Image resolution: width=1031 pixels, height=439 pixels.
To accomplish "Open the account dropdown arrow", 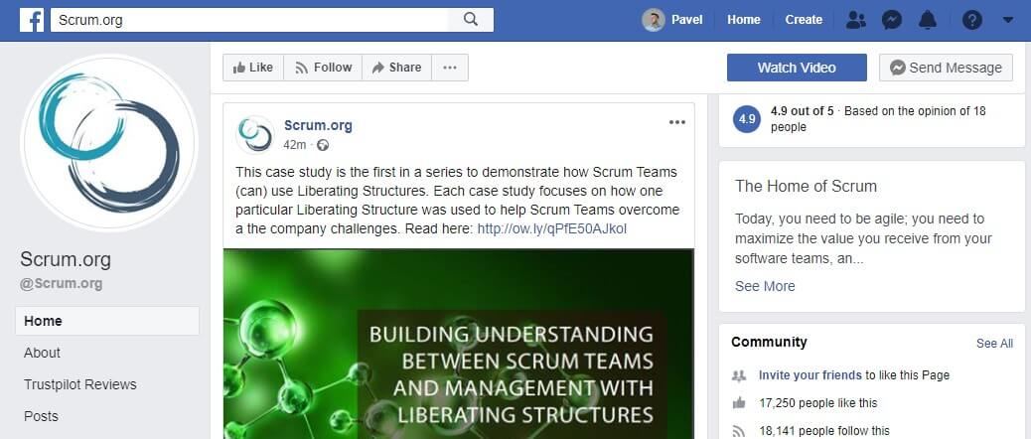I will pos(1008,20).
